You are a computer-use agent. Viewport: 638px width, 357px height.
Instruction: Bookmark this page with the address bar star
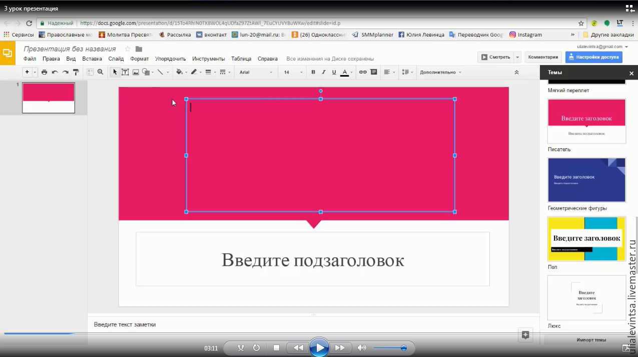(x=581, y=23)
